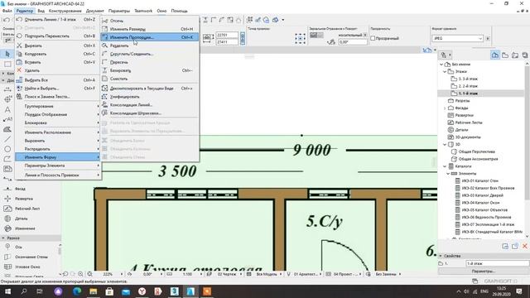Open the Конструирование menu

click(x=65, y=11)
